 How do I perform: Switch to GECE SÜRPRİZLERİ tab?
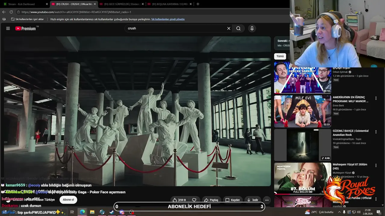122,4
